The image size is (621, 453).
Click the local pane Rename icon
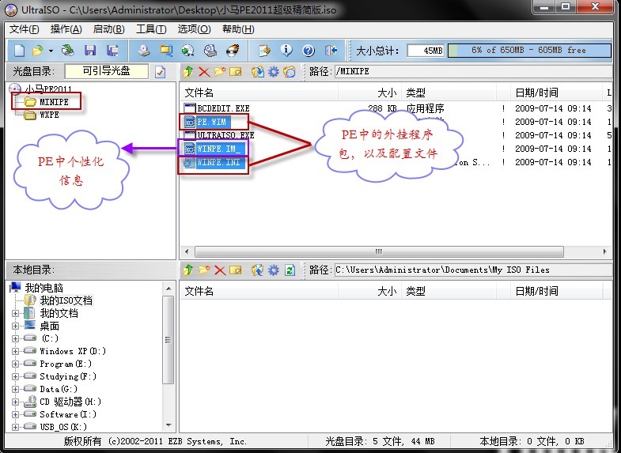coord(235,270)
